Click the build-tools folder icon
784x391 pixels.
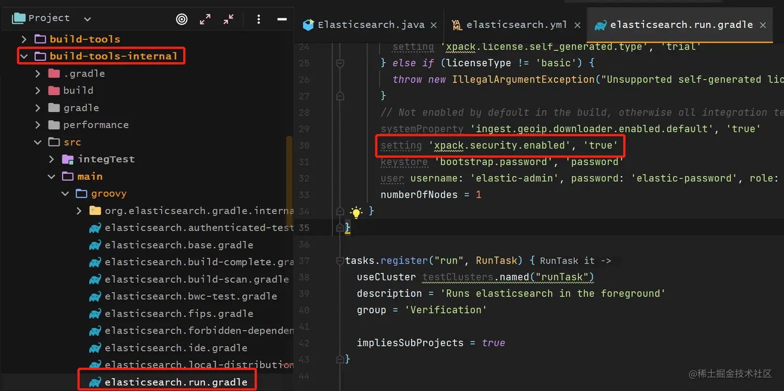[40, 39]
